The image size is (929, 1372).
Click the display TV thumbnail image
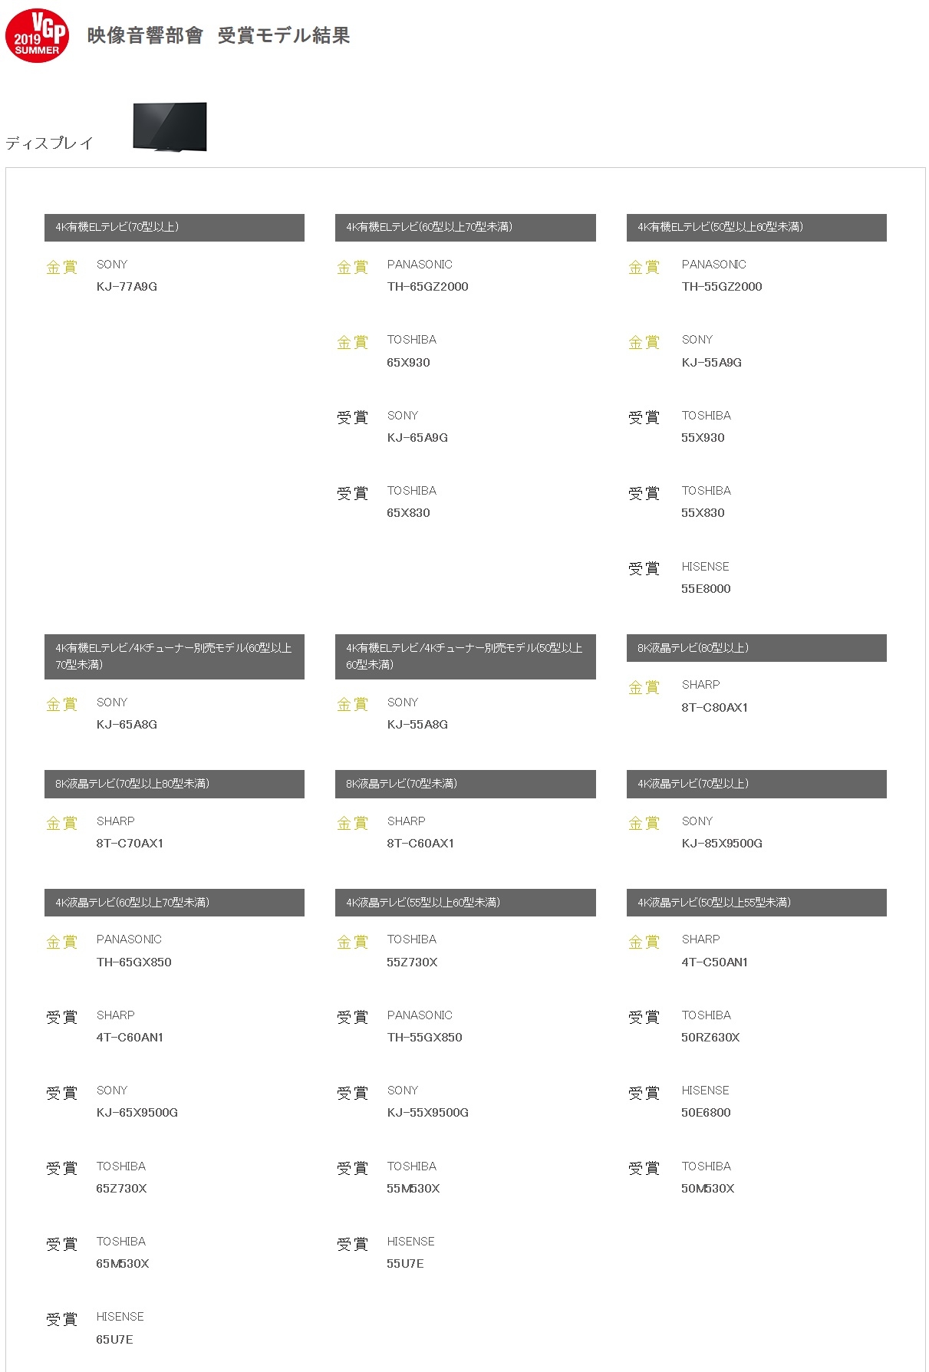170,127
